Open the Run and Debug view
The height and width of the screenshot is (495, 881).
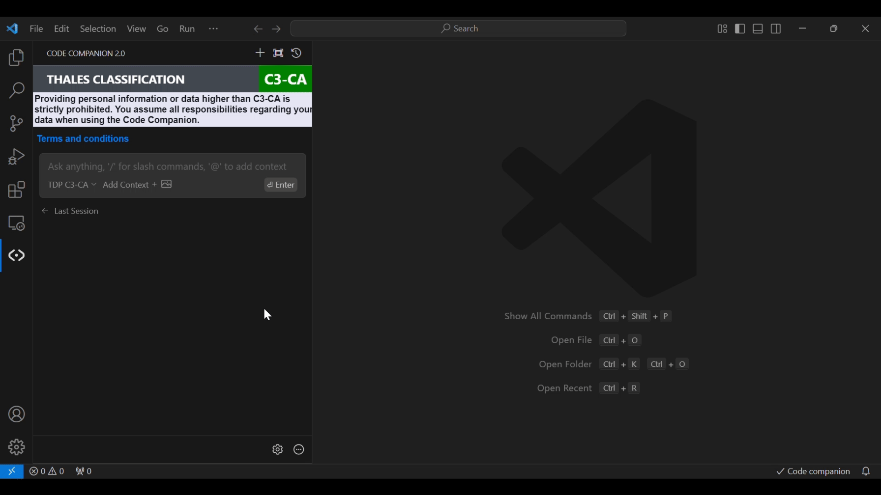click(16, 157)
